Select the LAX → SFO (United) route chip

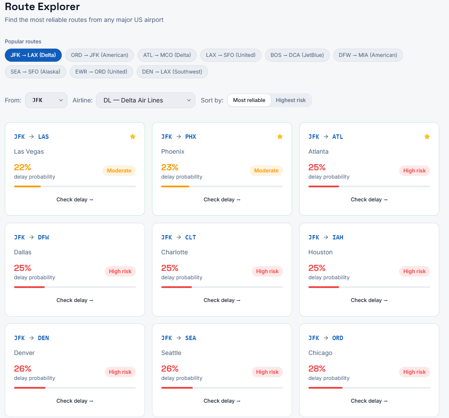(230, 55)
